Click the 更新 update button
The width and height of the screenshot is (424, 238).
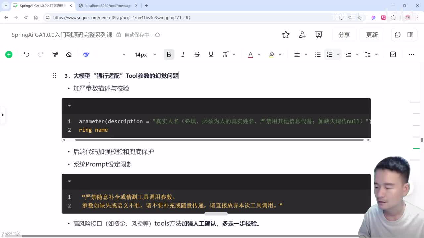click(372, 35)
